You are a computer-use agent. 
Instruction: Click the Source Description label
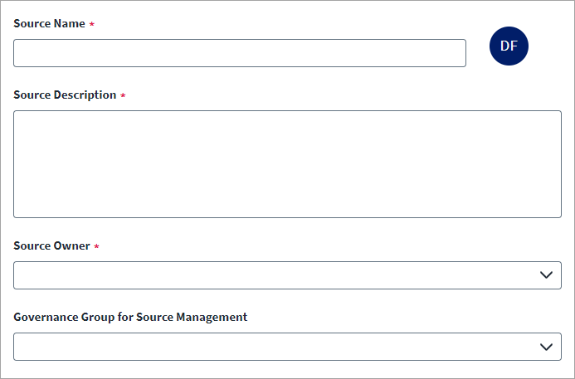[65, 95]
